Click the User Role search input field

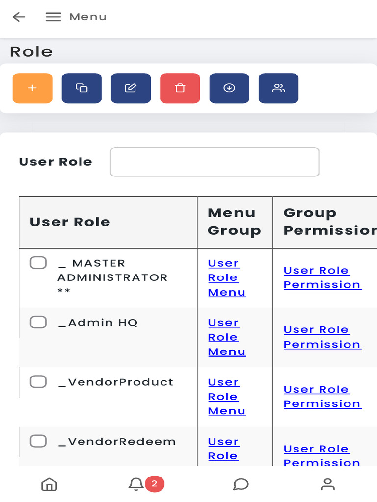point(215,162)
